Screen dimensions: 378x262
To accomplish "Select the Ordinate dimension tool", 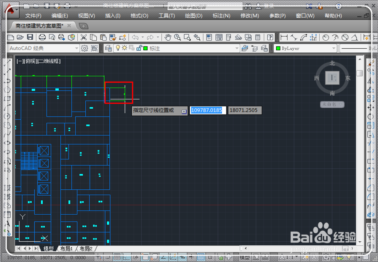I will (x=313, y=37).
